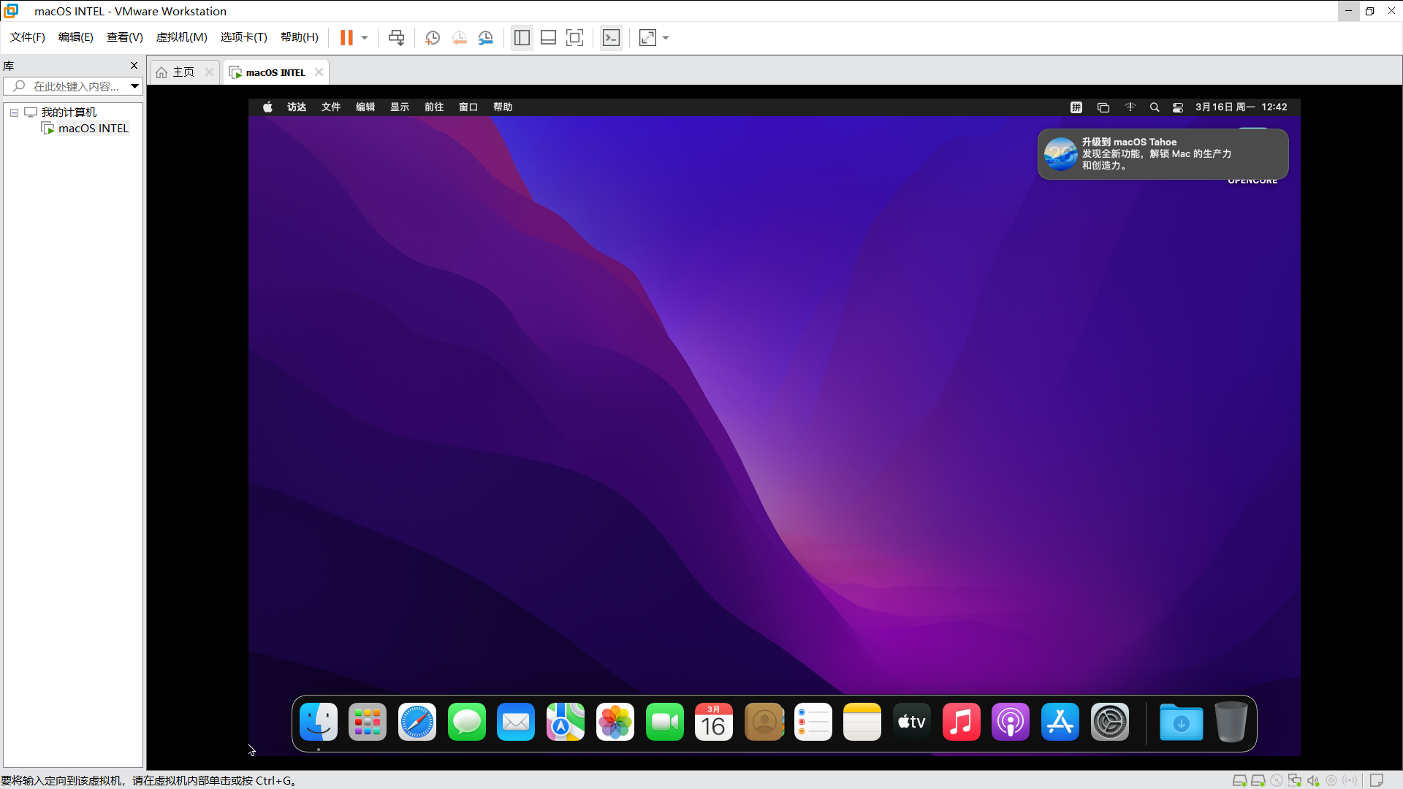Open the App Store dock icon
The image size is (1403, 789).
click(1060, 722)
